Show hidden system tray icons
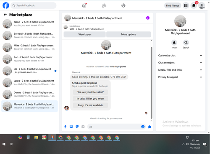The width and height of the screenshot is (210, 154). click(183, 144)
